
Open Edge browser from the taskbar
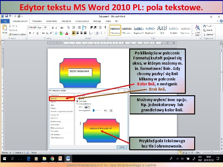point(28,158)
